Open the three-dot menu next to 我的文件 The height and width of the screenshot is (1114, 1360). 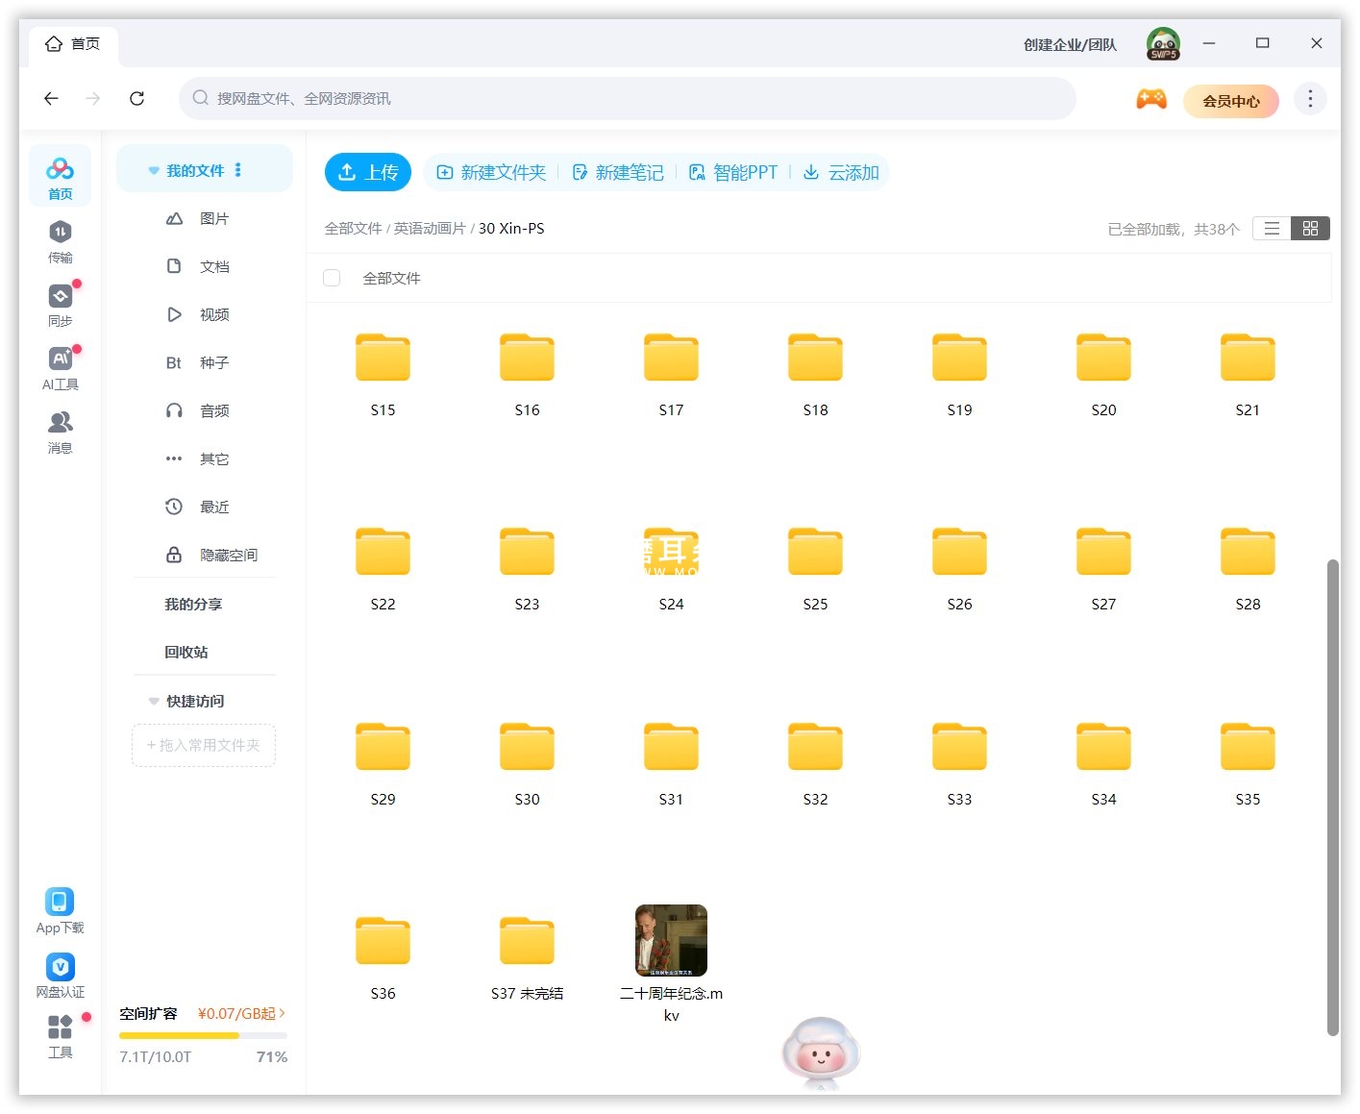(238, 169)
